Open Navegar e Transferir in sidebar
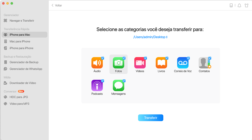The image size is (252, 140). pos(22,21)
